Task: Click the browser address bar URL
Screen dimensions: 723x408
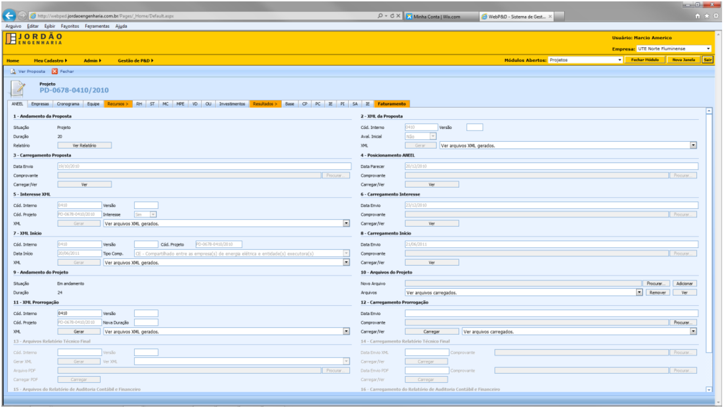Action: 106,16
